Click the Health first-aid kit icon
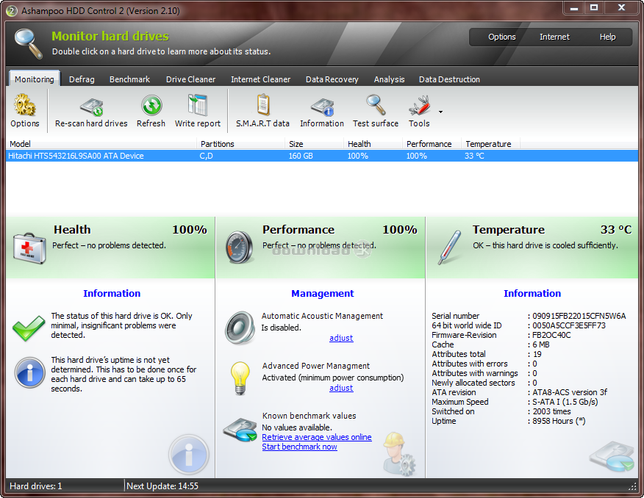 tap(29, 248)
